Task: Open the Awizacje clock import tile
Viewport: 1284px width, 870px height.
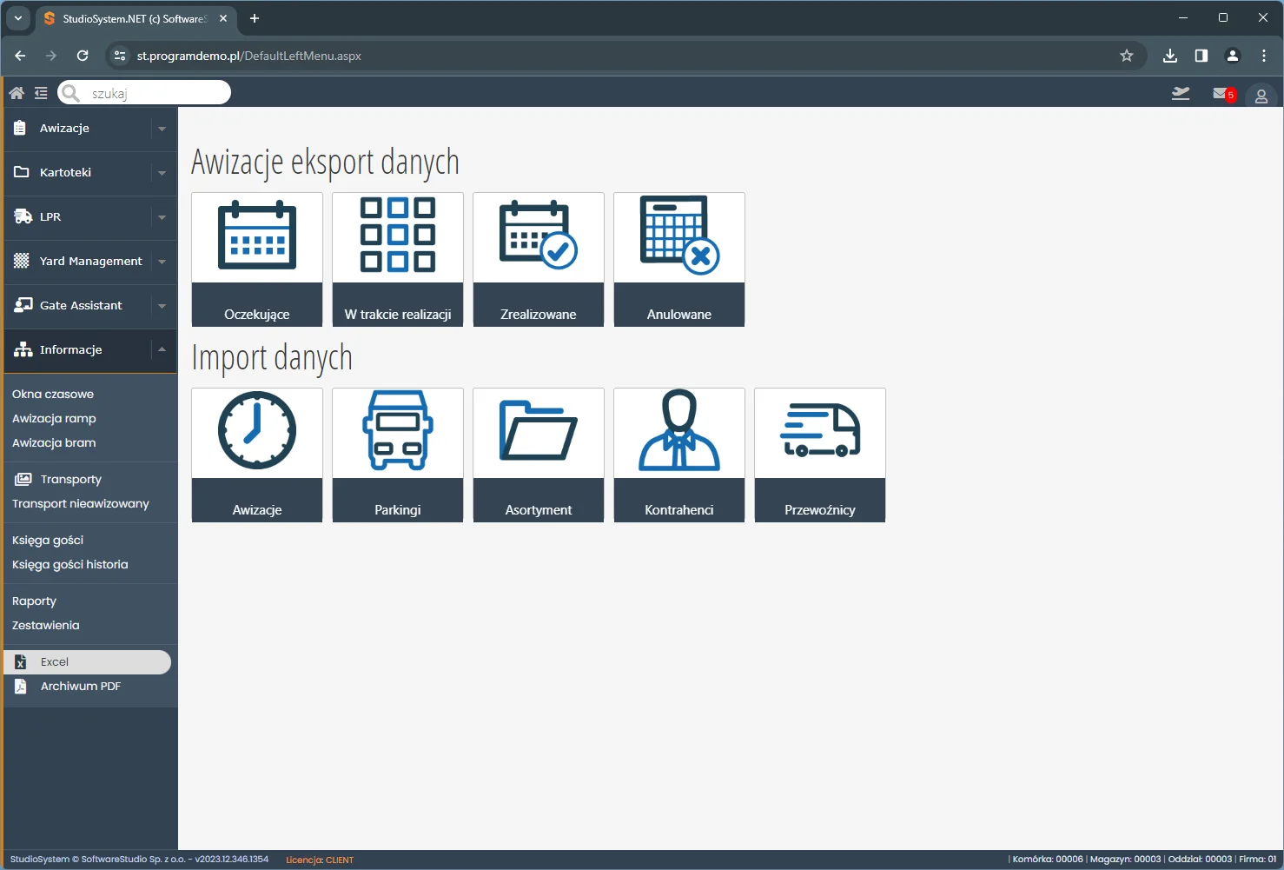Action: [x=257, y=455]
